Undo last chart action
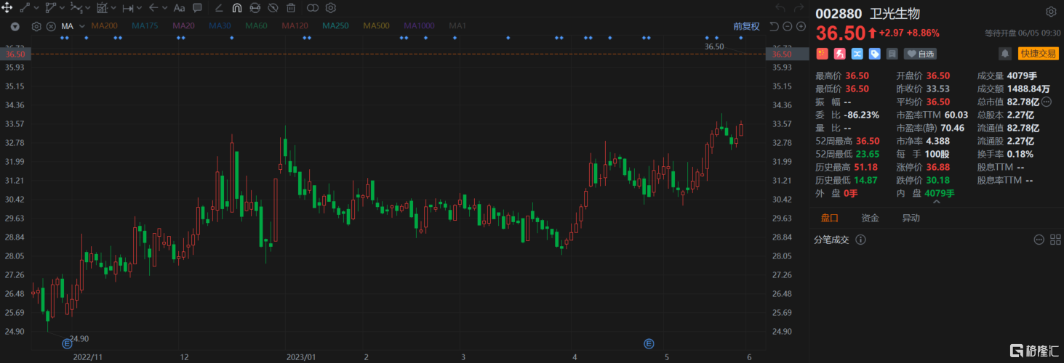Screen dimensions: 1064x363 (780, 8)
